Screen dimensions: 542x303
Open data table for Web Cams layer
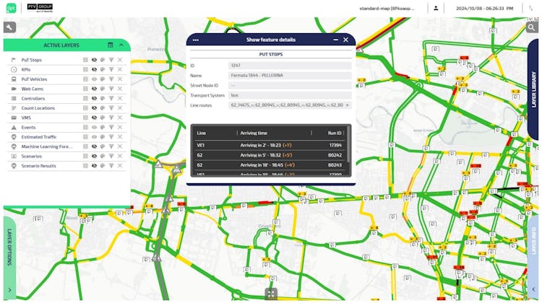click(85, 89)
